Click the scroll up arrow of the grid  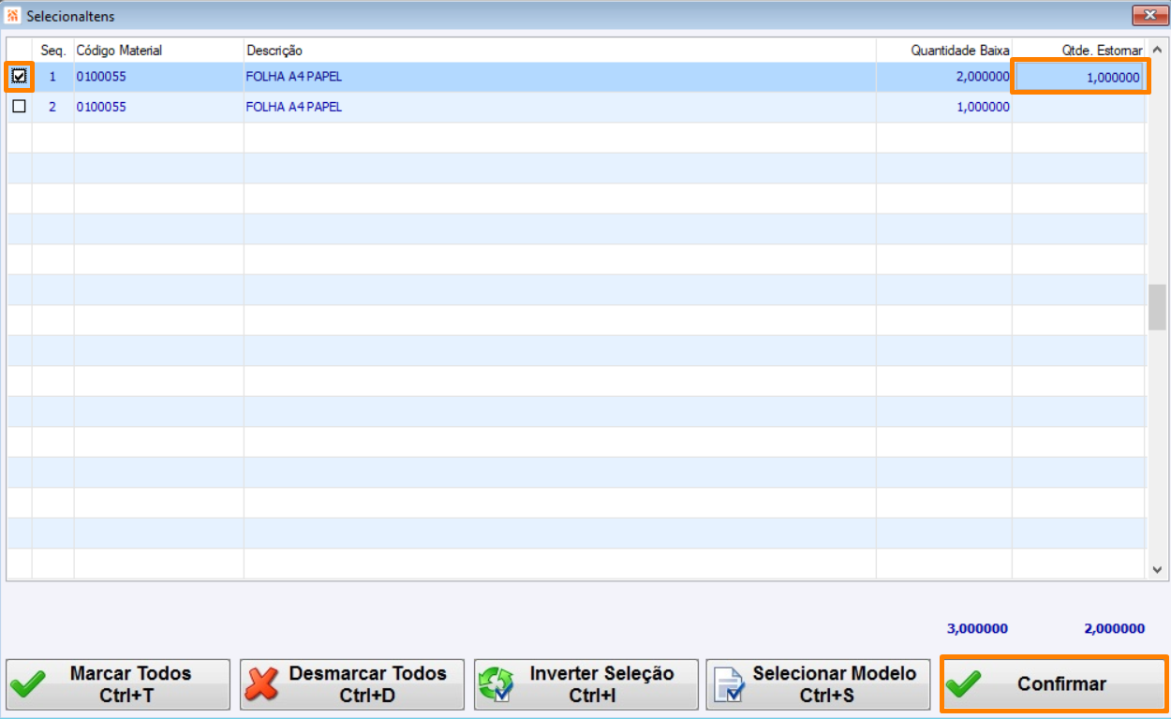tap(1157, 50)
